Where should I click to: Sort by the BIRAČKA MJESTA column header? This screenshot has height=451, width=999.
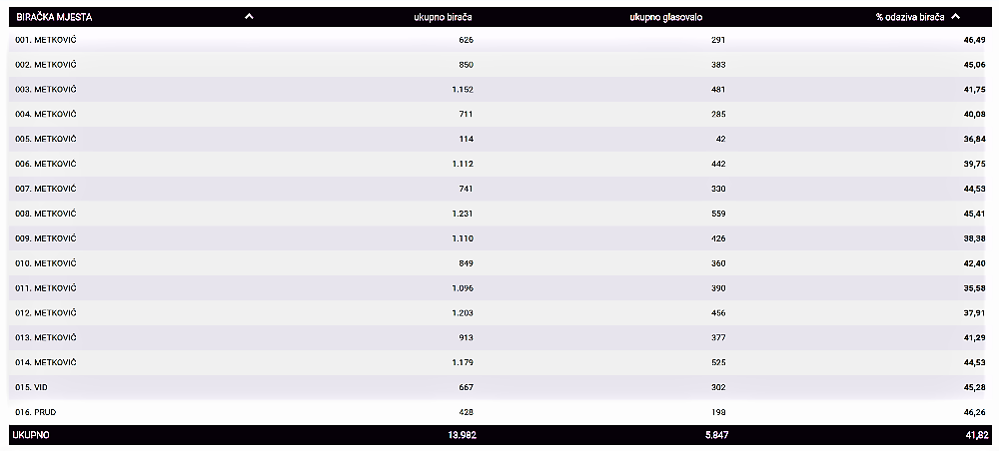[54, 16]
